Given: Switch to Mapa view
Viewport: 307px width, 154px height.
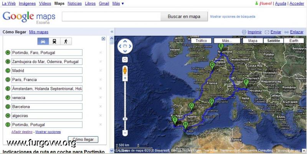Looking at the screenshot, I should tap(253, 41).
